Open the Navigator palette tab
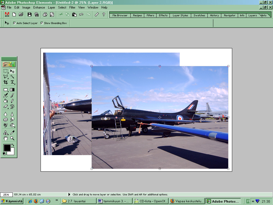This screenshot has height=205, width=273. [230, 15]
